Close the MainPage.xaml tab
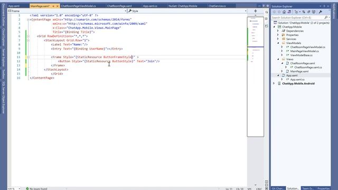The width and height of the screenshot is (338, 190). [x=58, y=6]
